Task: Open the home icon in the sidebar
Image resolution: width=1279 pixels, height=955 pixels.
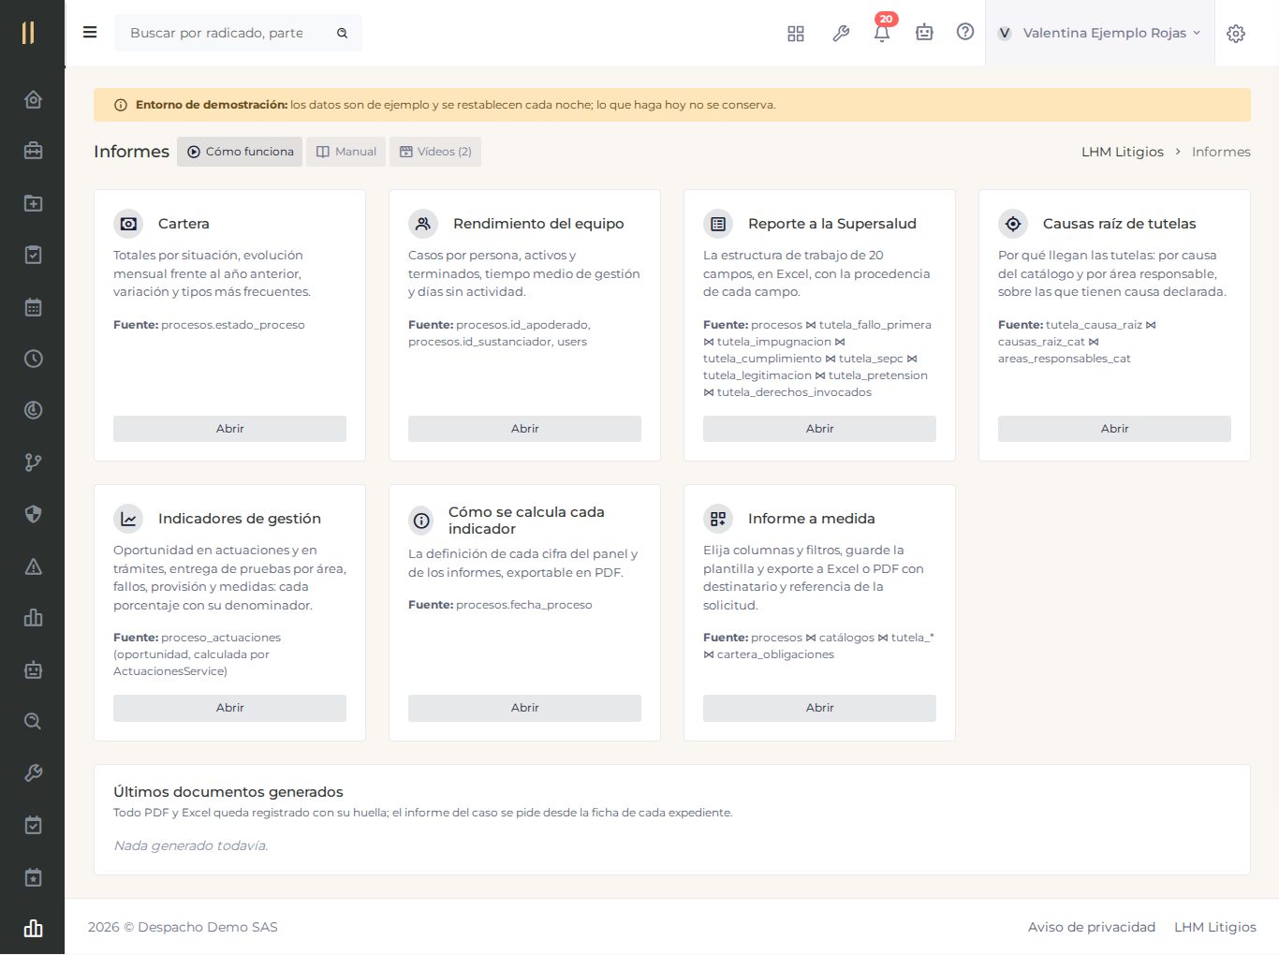Action: click(33, 99)
